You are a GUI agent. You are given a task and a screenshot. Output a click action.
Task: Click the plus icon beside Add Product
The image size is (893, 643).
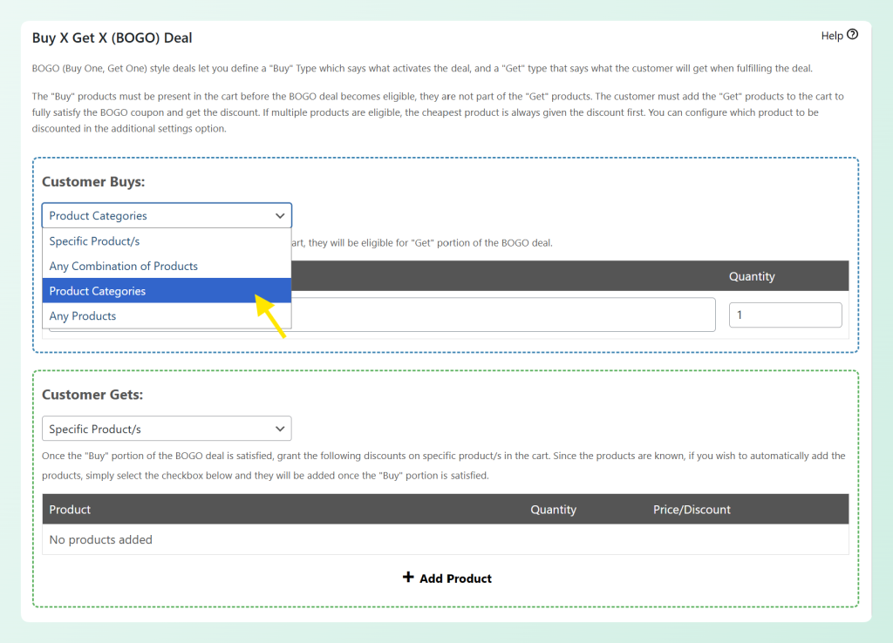point(408,578)
